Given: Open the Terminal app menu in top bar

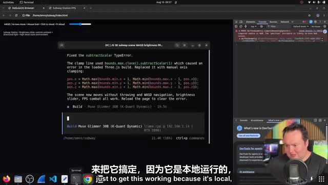Looking at the screenshot, I should tap(27, 2).
